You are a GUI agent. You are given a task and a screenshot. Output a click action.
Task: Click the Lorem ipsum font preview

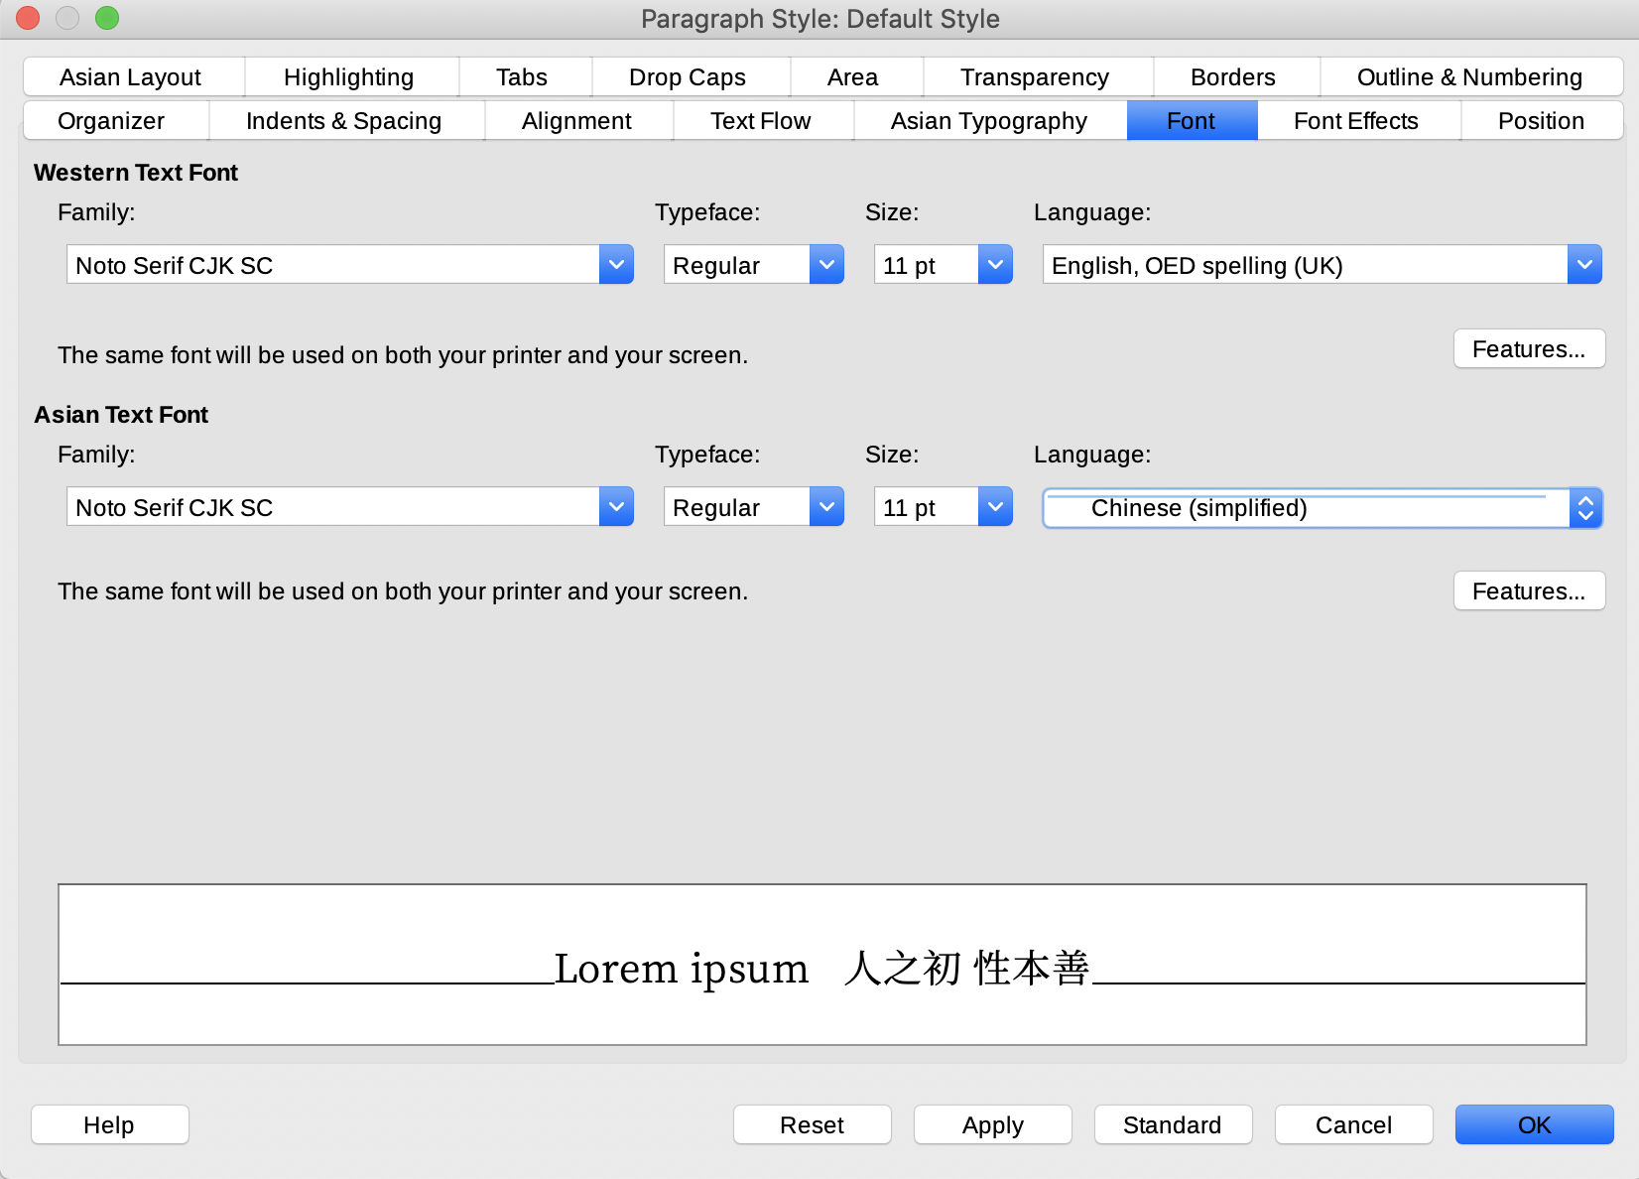tap(822, 965)
